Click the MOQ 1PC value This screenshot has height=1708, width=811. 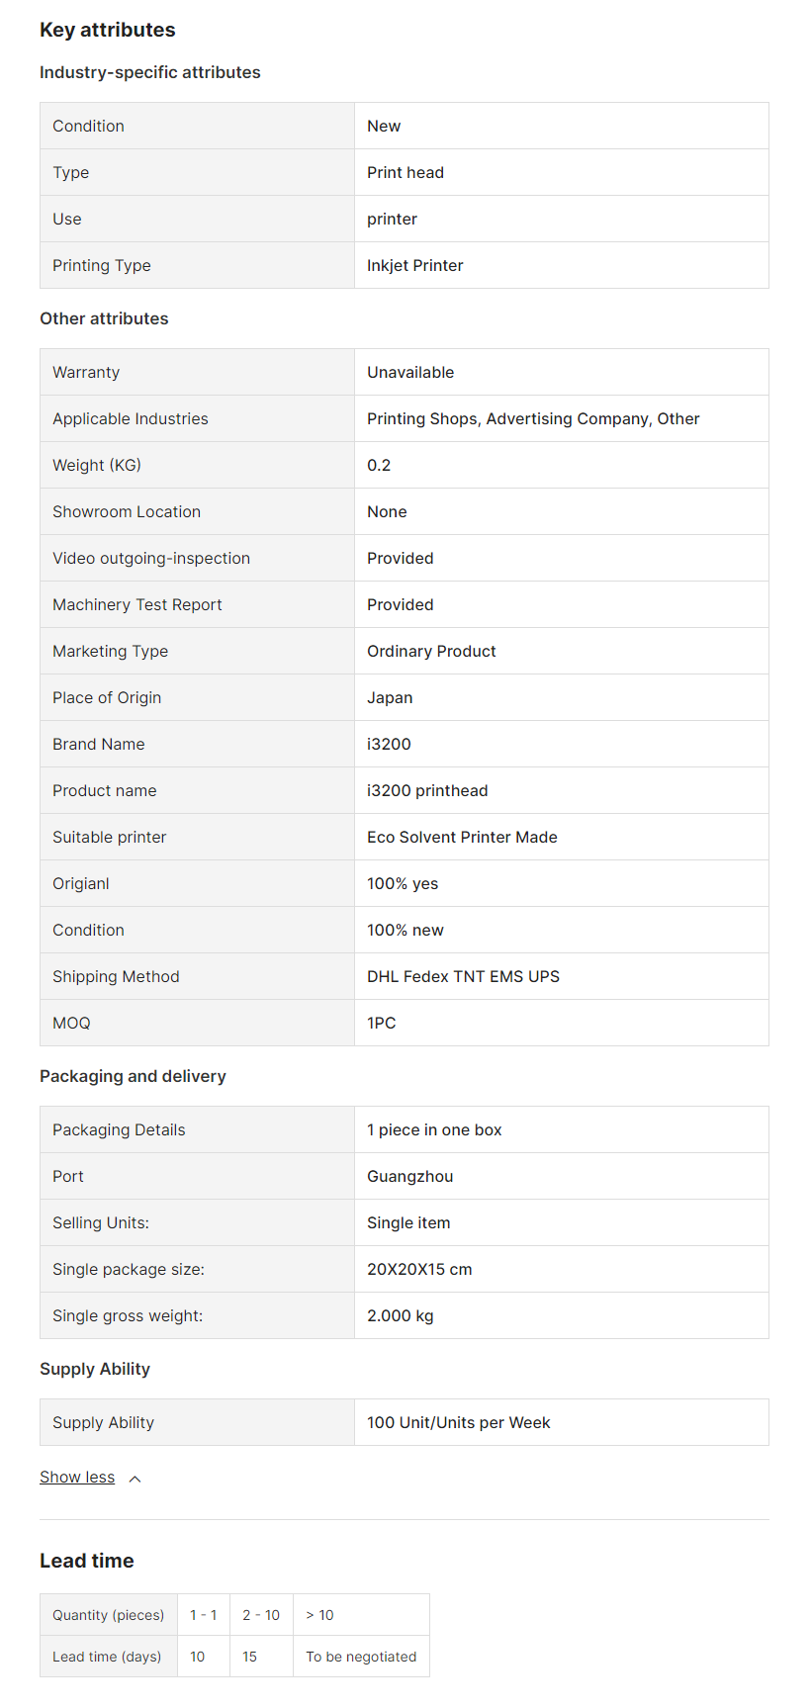pos(382,1023)
